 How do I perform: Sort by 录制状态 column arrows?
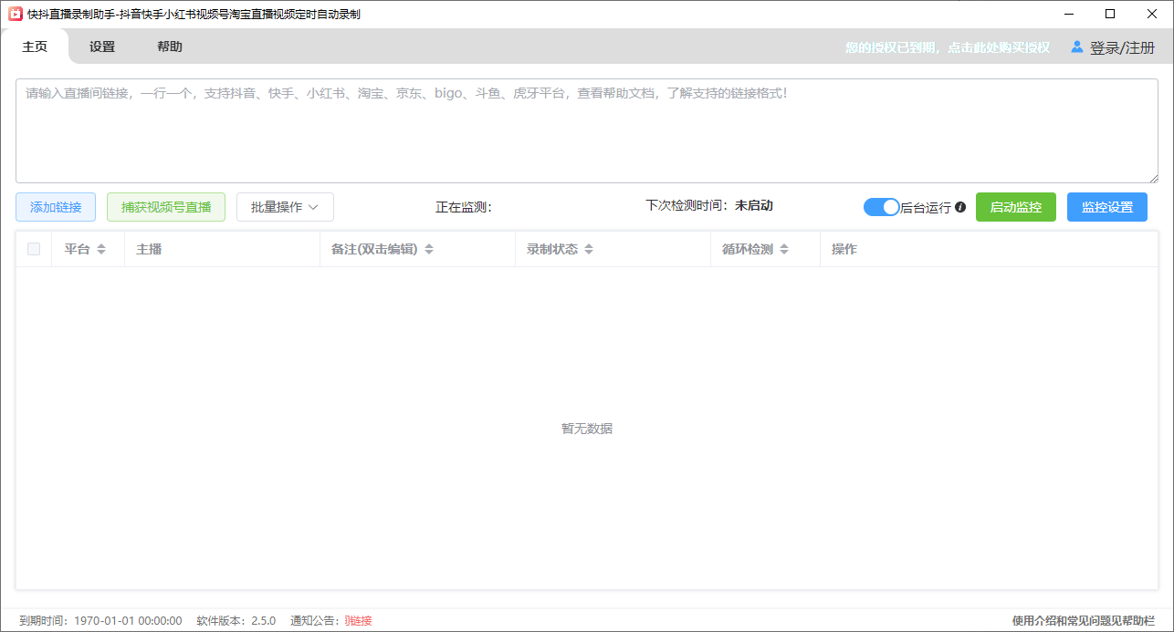[x=589, y=249]
